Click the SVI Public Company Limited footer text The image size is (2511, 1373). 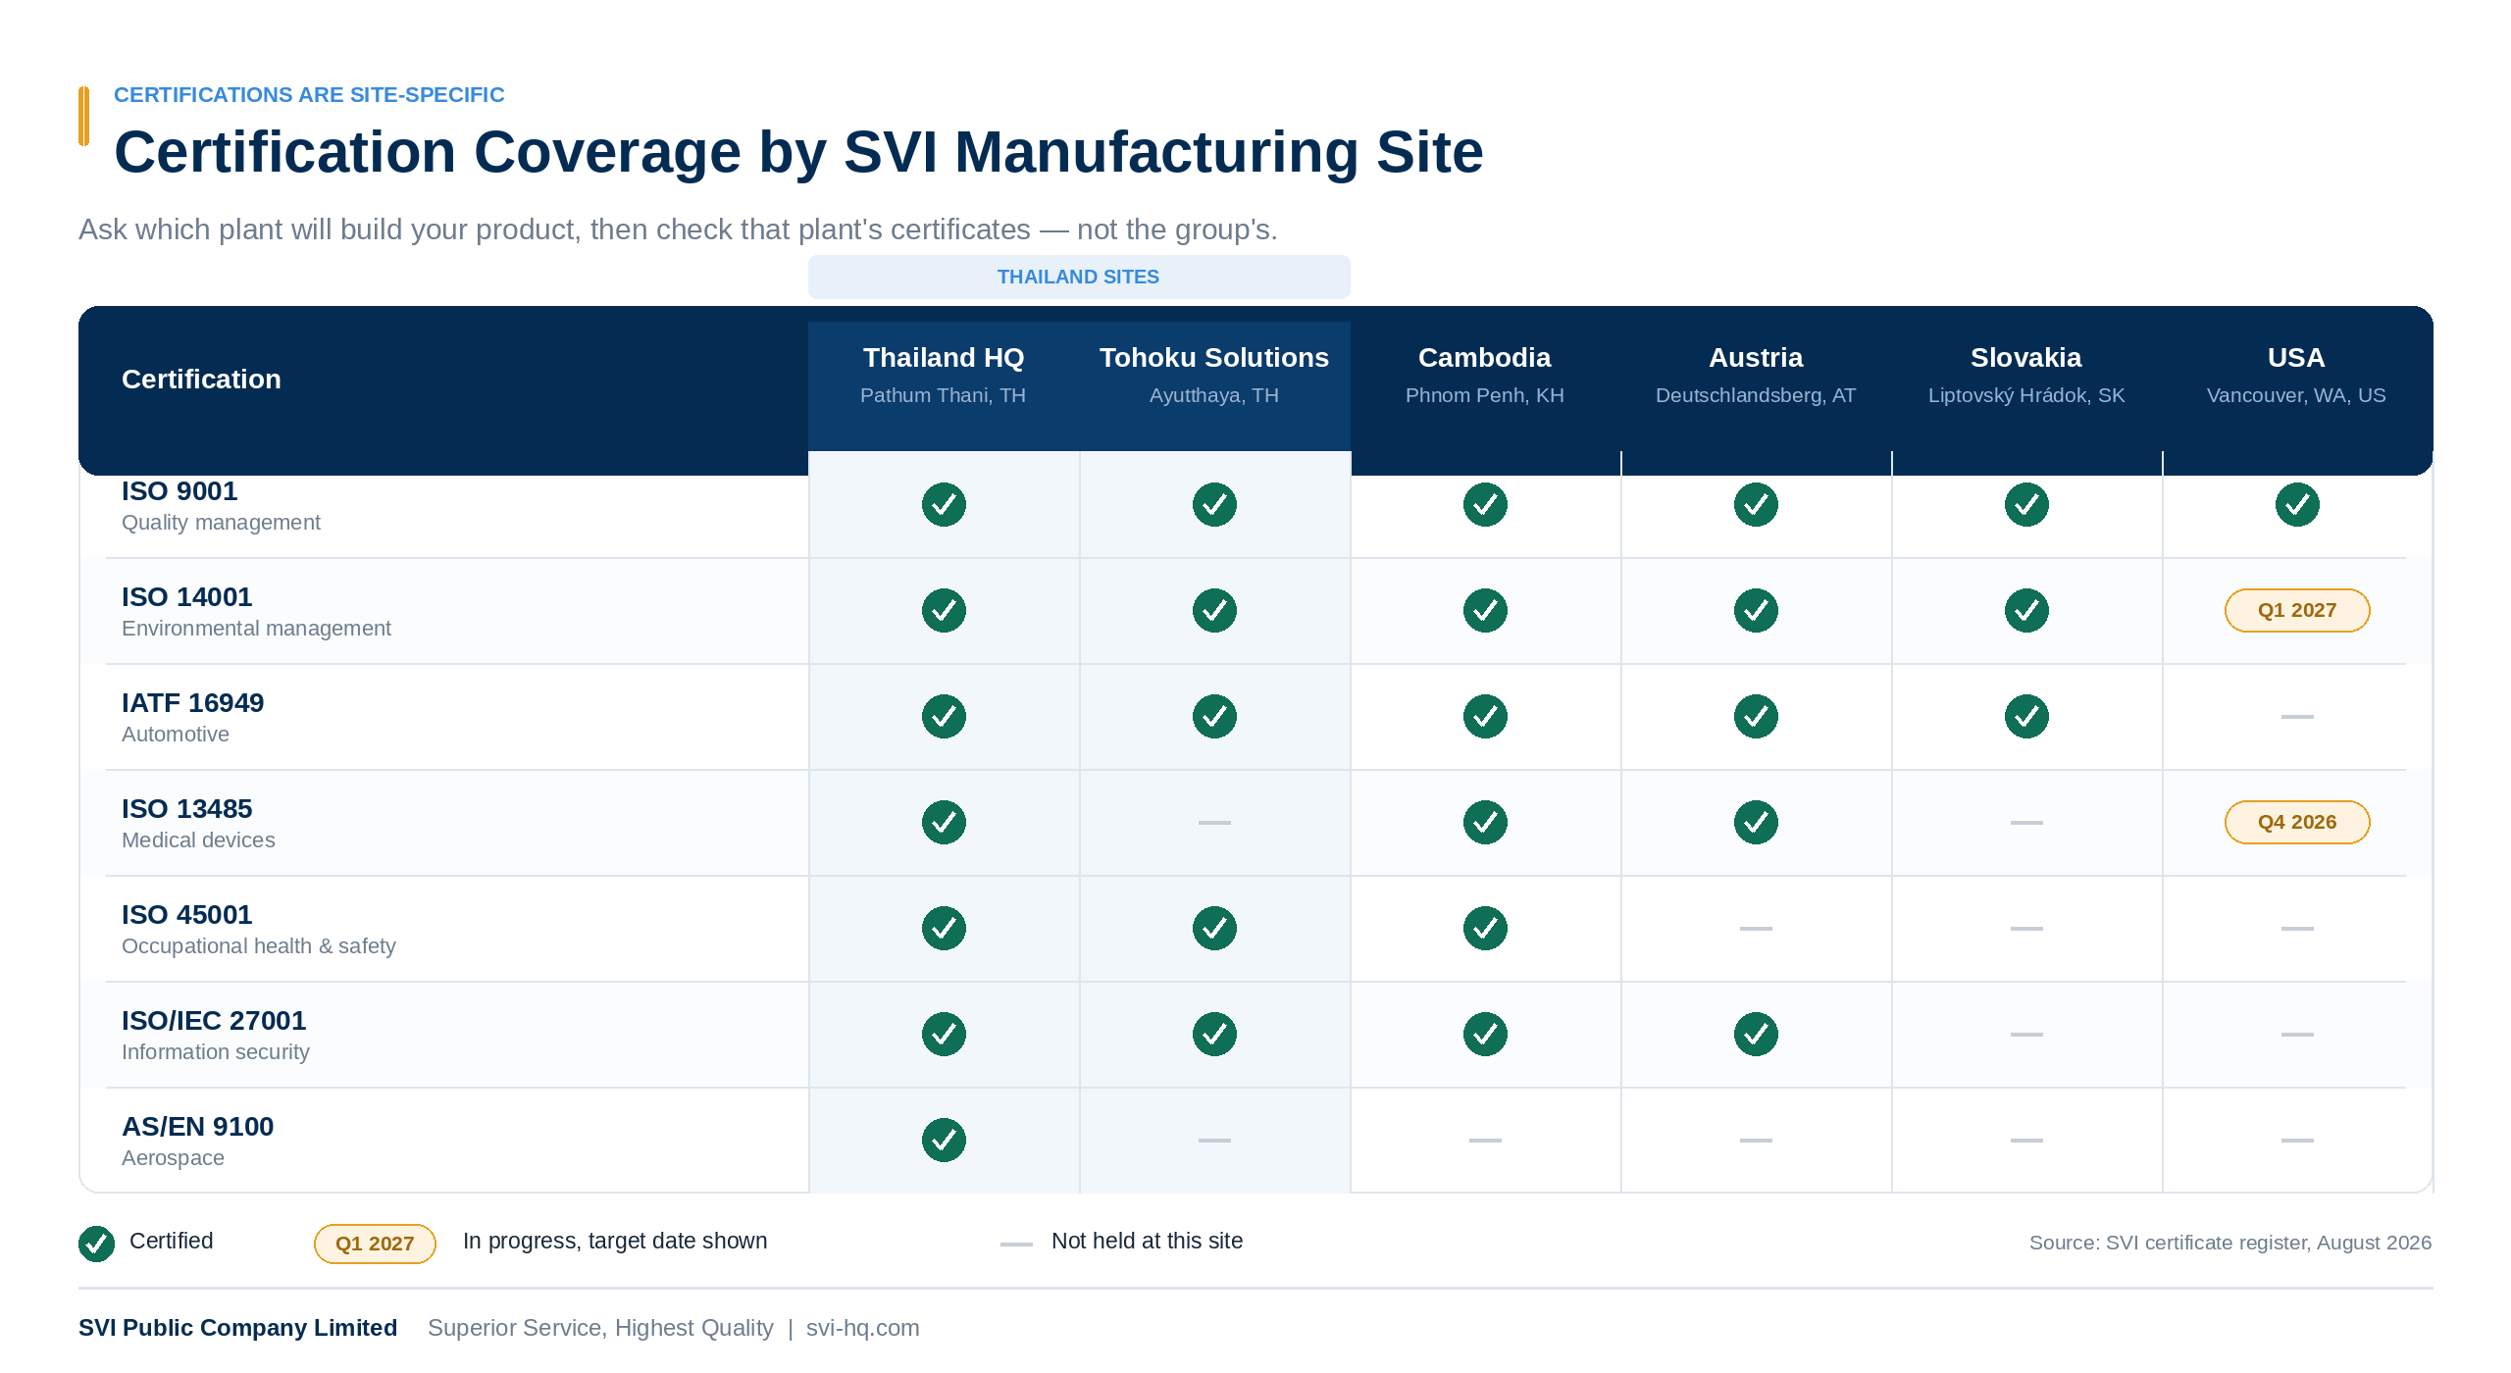(x=238, y=1328)
